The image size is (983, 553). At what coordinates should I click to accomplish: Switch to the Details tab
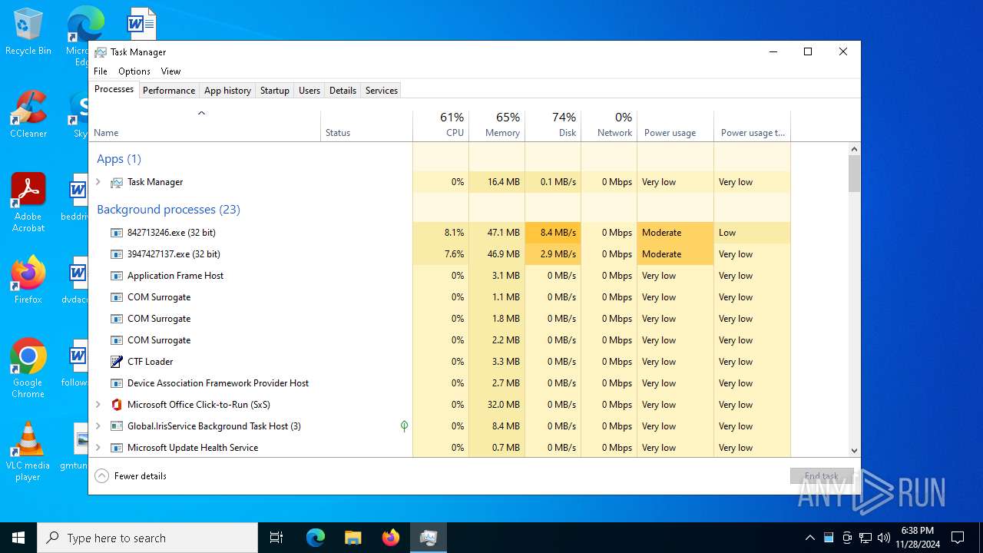tap(343, 91)
